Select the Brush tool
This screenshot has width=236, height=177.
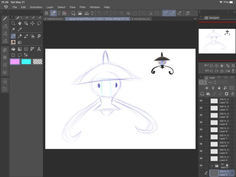pyautogui.click(x=26, y=36)
